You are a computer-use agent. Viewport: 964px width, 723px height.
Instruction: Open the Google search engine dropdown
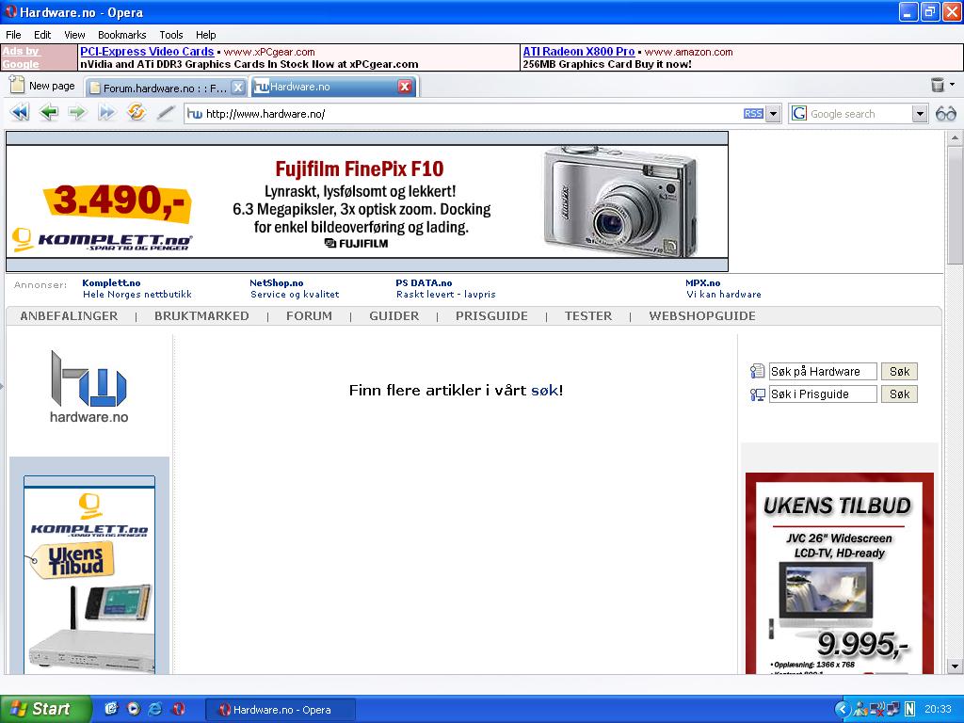tap(919, 114)
